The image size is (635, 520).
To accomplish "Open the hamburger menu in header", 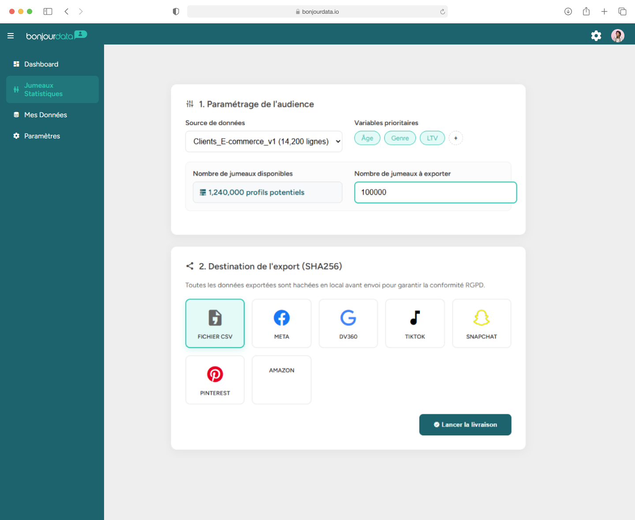I will (x=11, y=36).
